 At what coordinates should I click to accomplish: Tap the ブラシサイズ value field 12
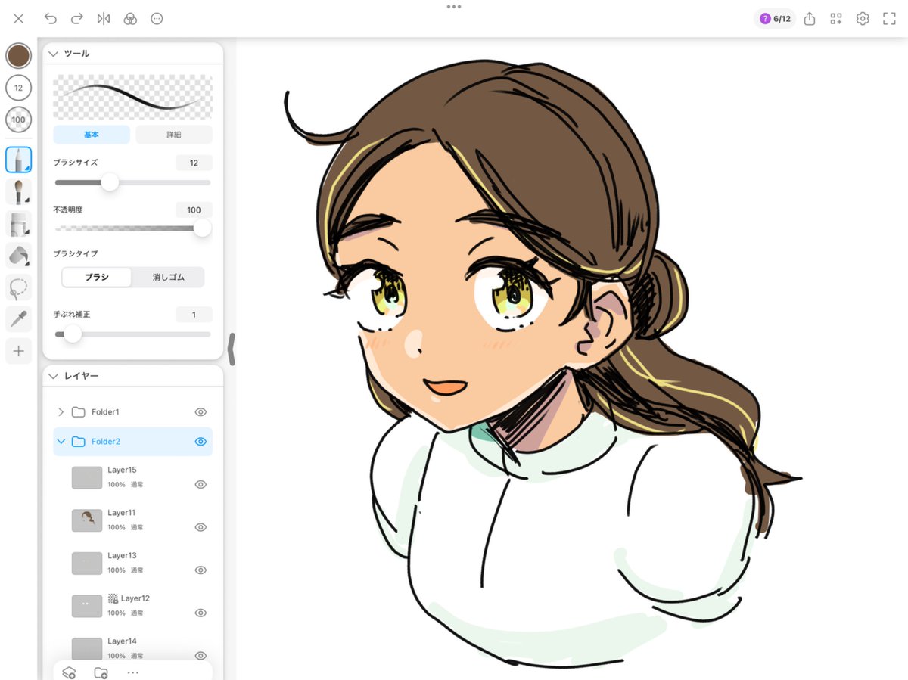point(194,163)
